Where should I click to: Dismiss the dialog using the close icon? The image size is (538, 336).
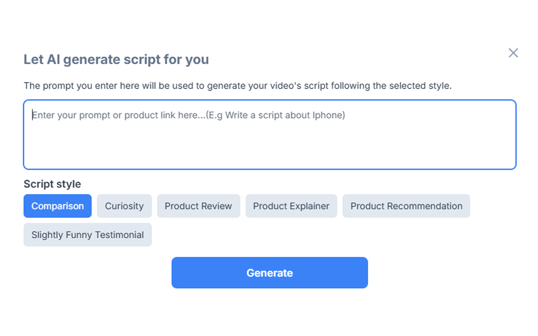[x=513, y=53]
